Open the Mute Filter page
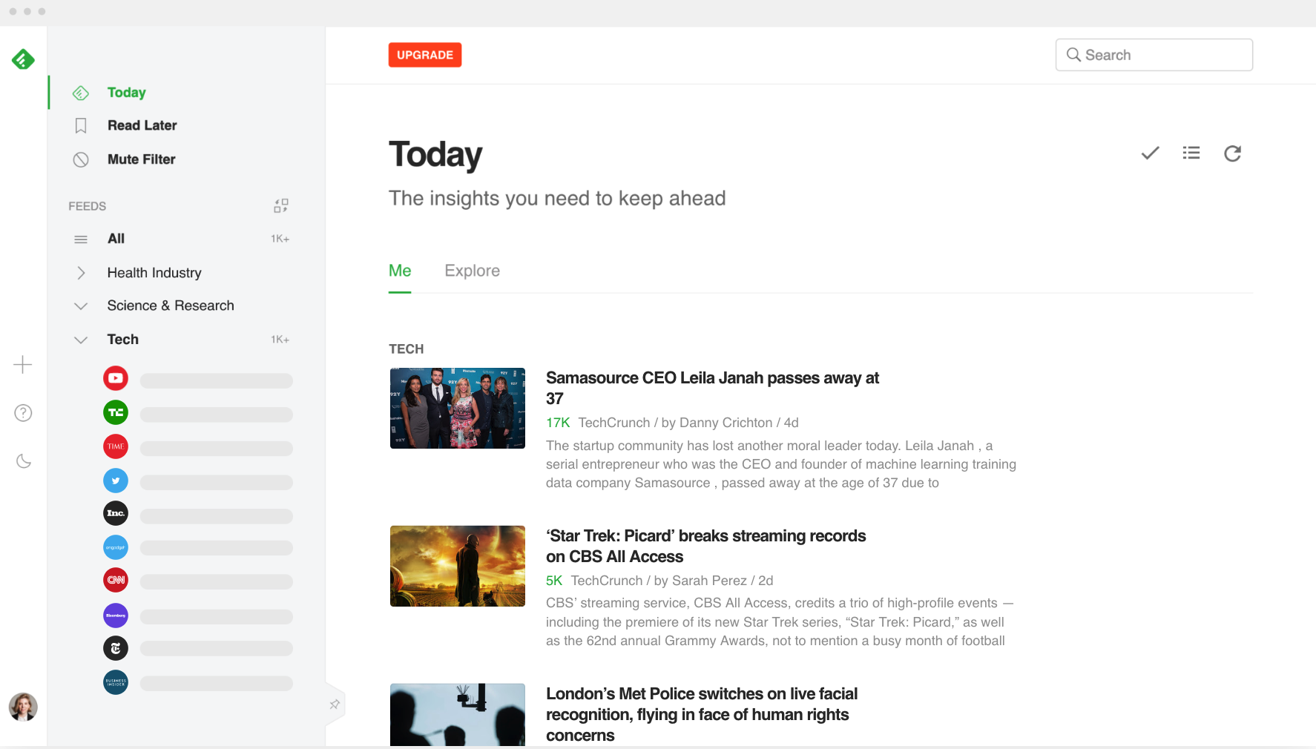The width and height of the screenshot is (1316, 749). [186, 159]
